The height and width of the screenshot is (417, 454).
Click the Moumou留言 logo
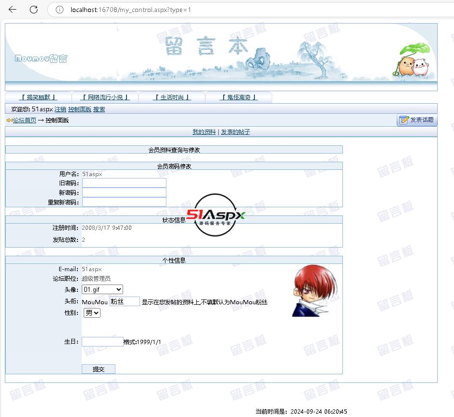point(41,59)
